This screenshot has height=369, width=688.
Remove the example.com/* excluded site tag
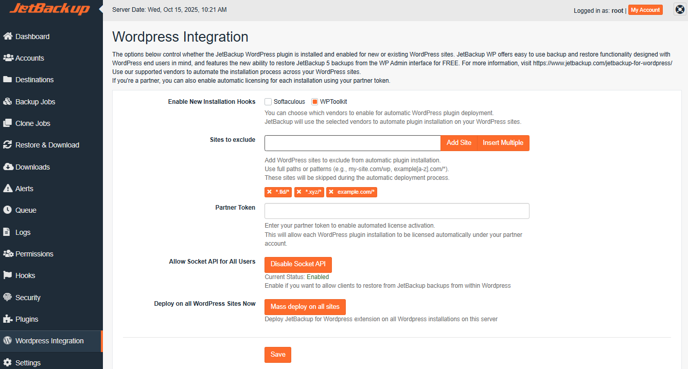coord(331,192)
